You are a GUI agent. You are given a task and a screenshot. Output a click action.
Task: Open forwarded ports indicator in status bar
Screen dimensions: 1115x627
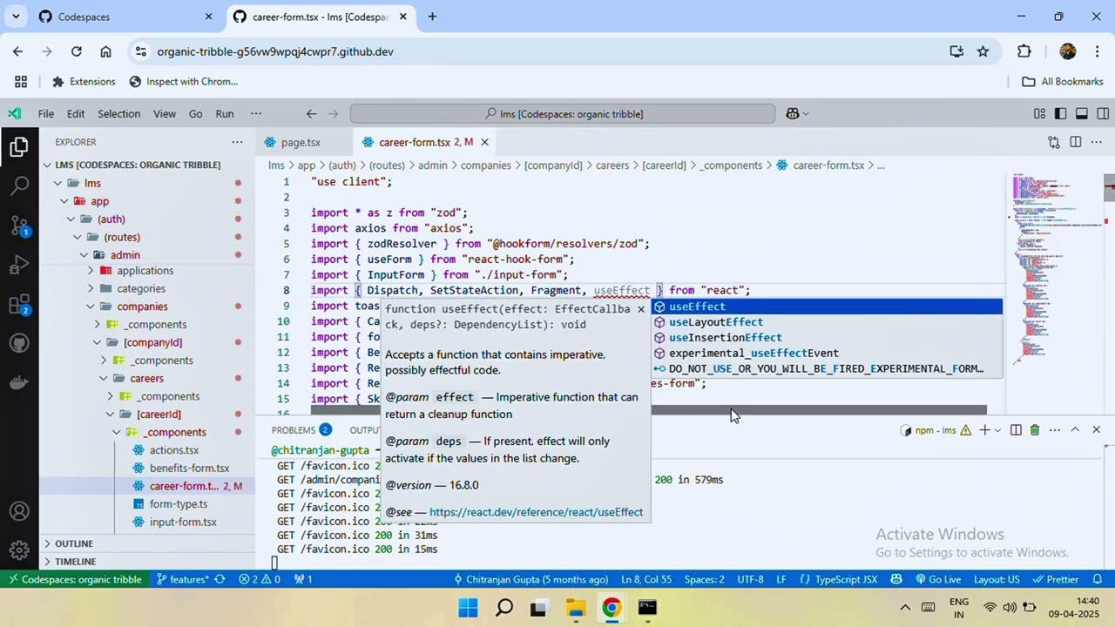303,579
